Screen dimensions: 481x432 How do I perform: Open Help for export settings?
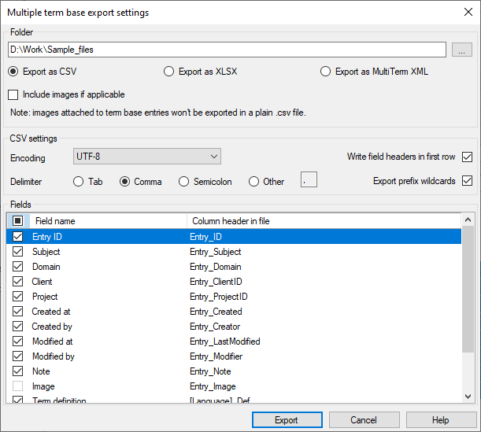point(440,420)
